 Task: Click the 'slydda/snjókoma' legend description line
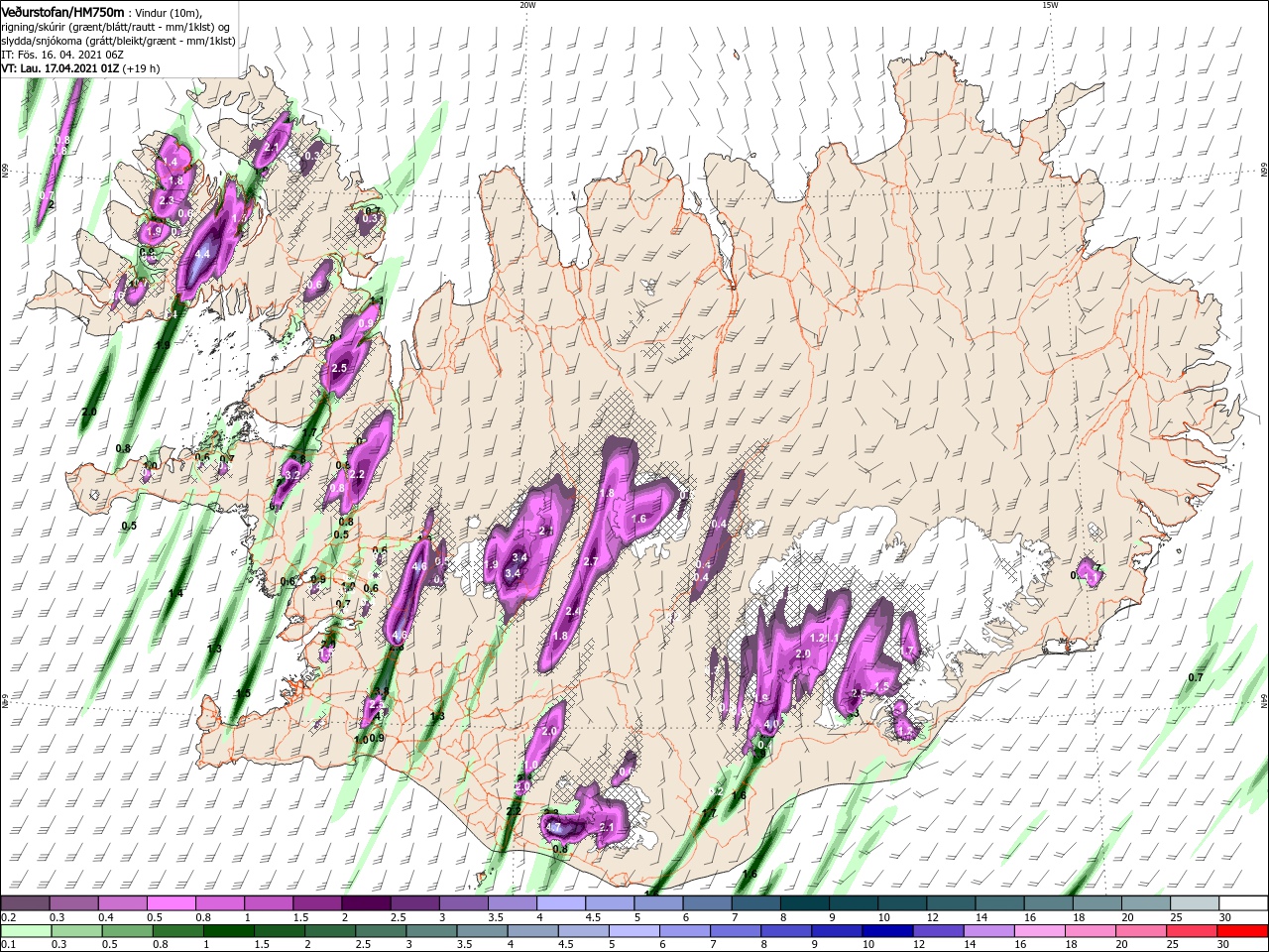point(118,41)
